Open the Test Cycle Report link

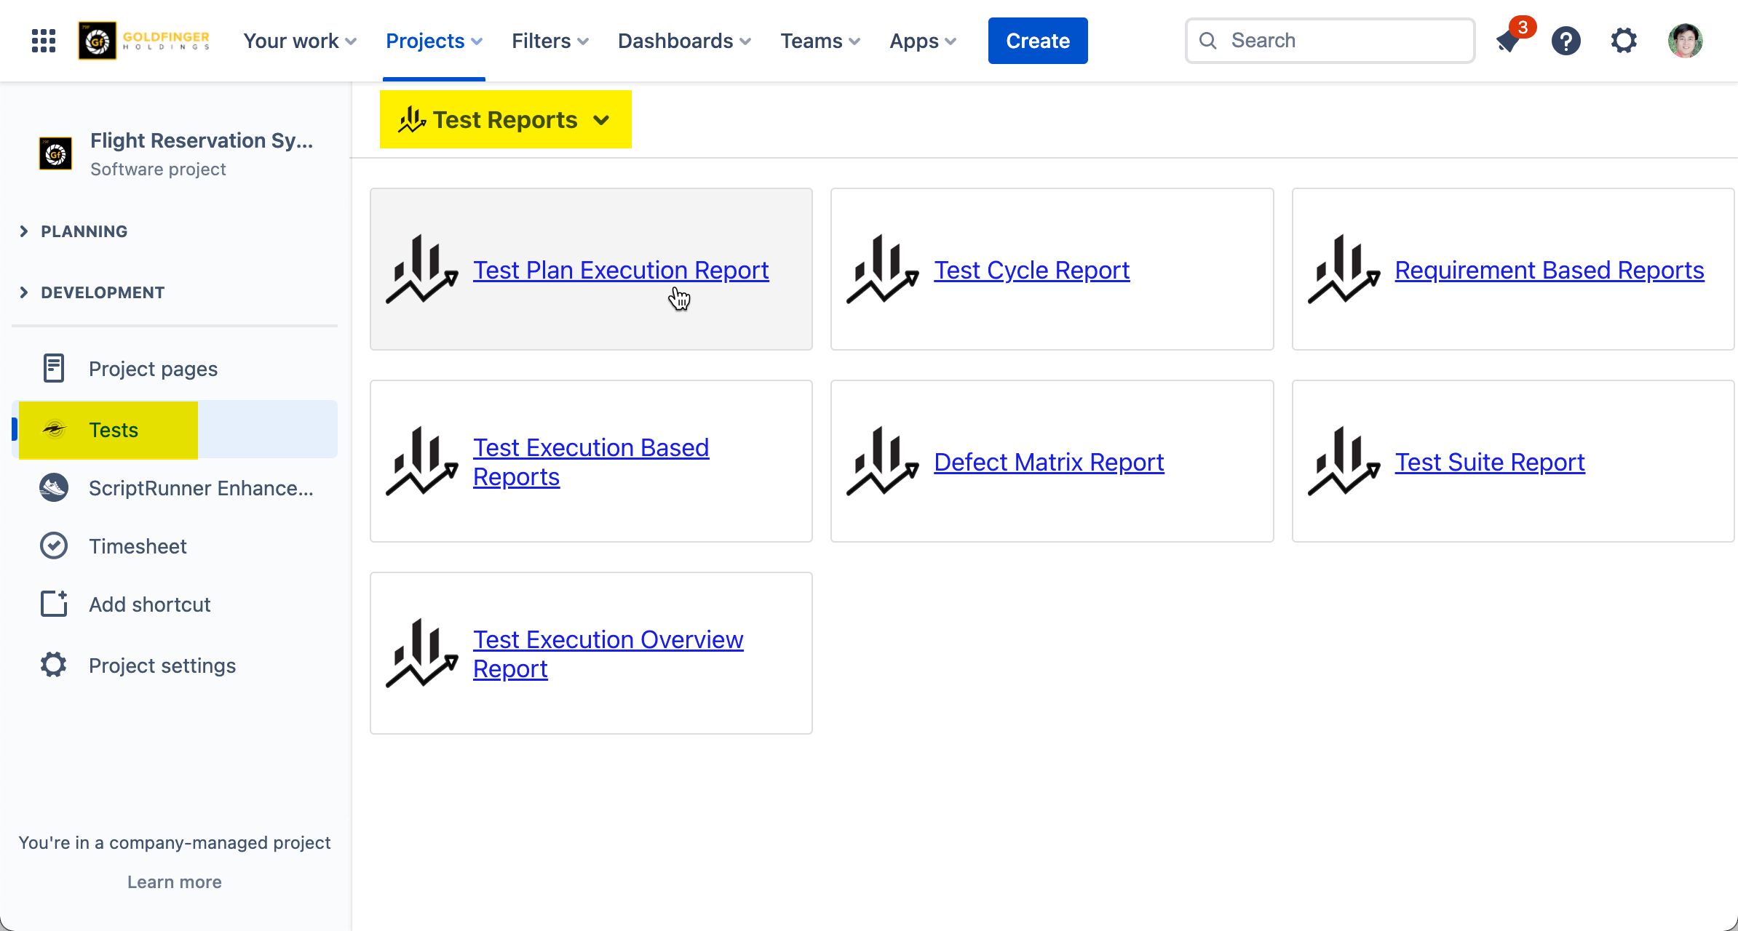(x=1031, y=270)
